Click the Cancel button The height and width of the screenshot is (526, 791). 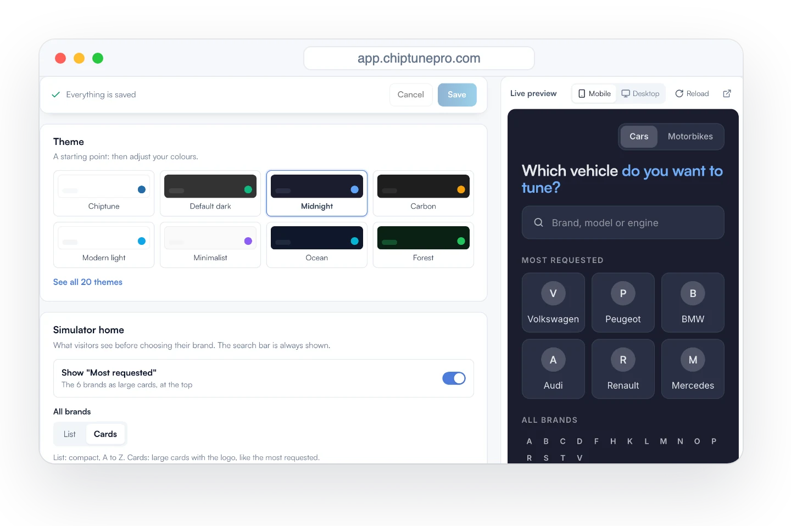[411, 95]
